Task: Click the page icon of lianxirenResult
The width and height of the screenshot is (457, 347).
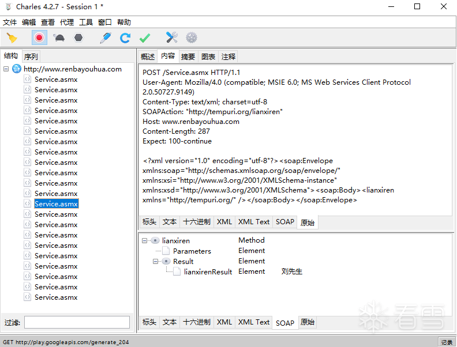Action: click(x=177, y=272)
